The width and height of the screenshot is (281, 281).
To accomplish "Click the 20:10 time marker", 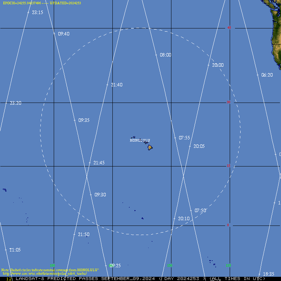I will click(x=183, y=219).
